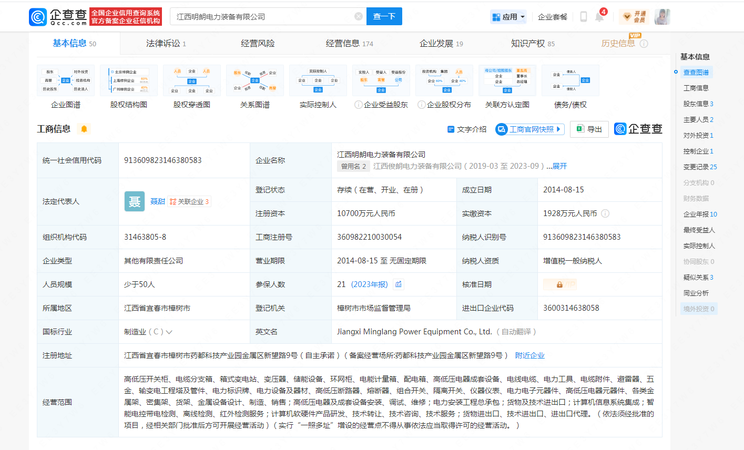The height and width of the screenshot is (450, 744).
Task: Click the mobile phone icon
Action: tap(583, 17)
